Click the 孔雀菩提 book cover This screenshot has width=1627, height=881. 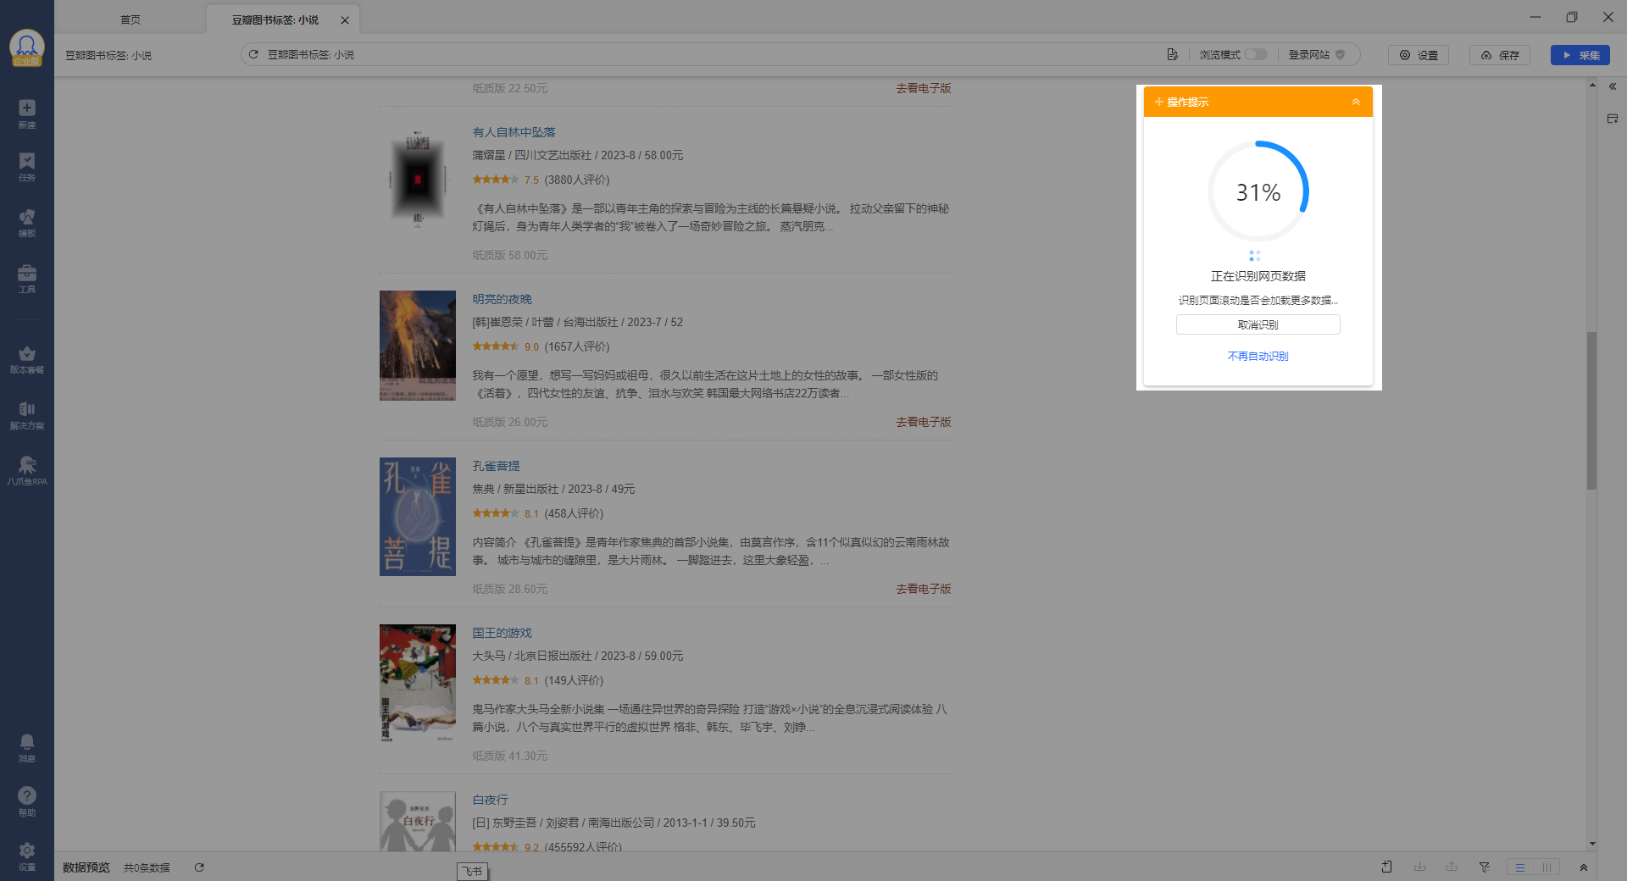click(x=418, y=517)
